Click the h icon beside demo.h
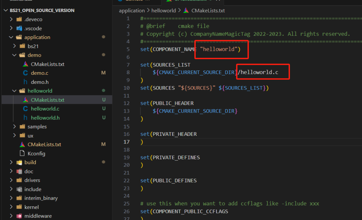Viewport: 362px width, 220px height. [25, 82]
